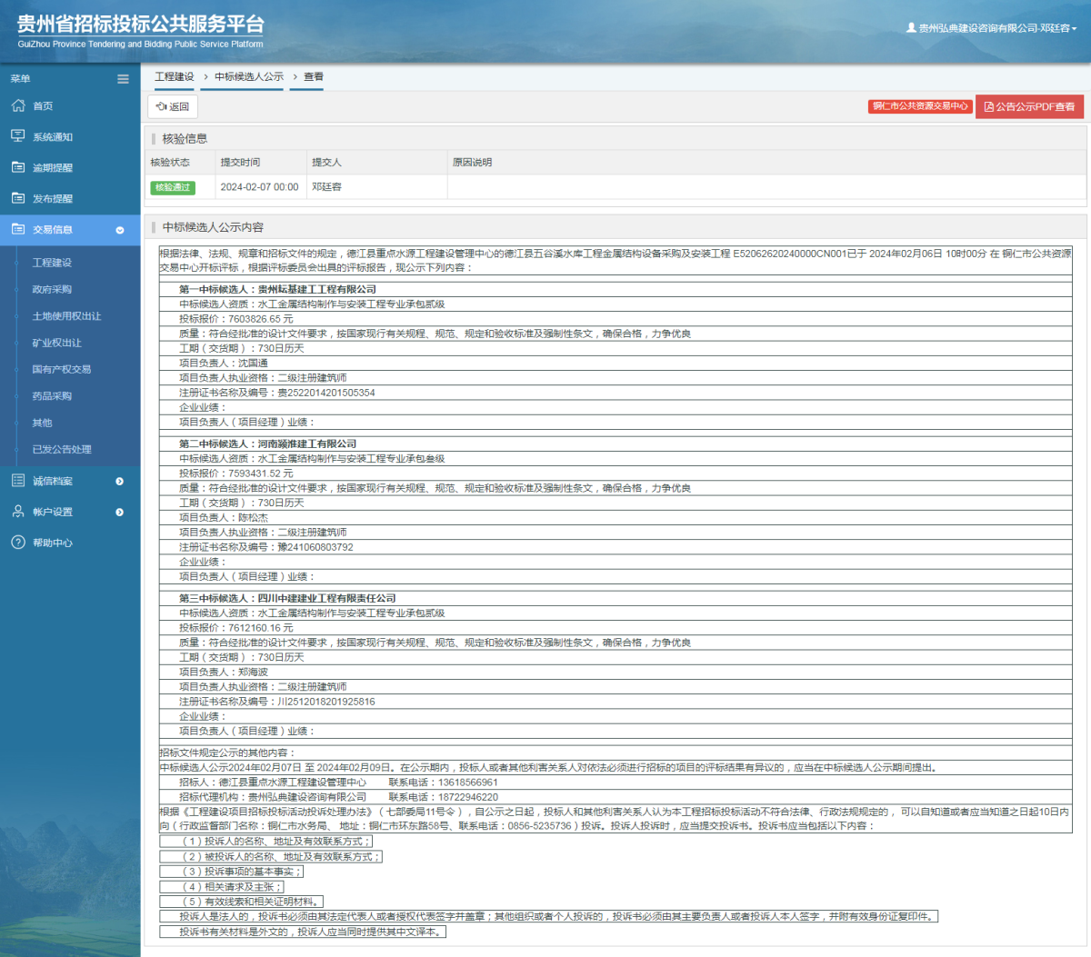The height and width of the screenshot is (957, 1091).
Task: Open 政府采购 in the sidebar submenu
Action: click(52, 289)
